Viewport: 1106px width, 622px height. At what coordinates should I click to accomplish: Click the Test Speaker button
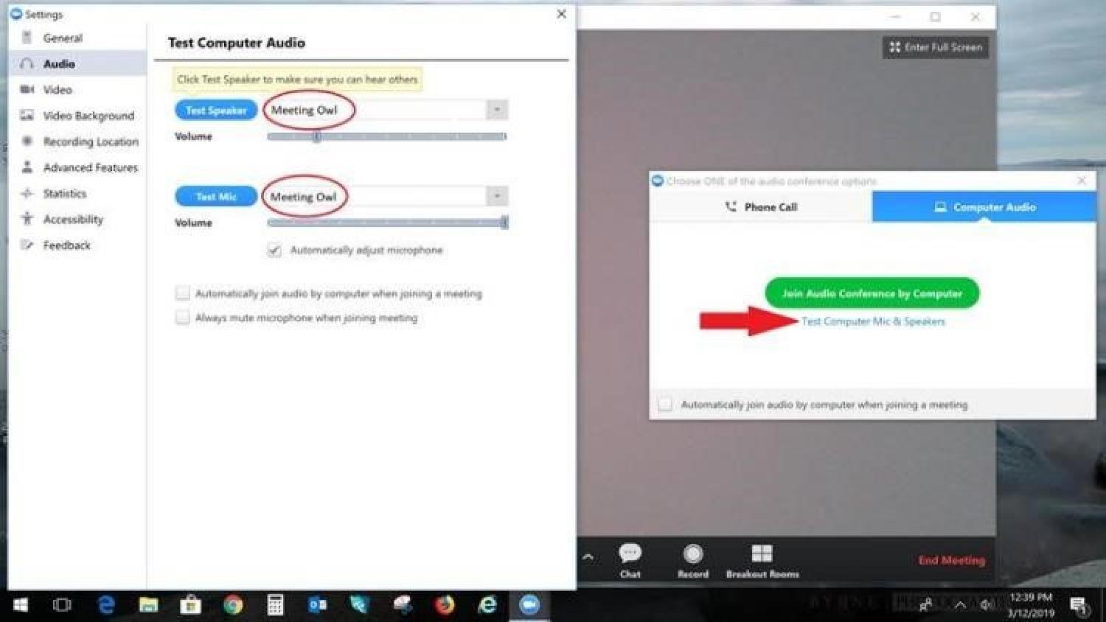pyautogui.click(x=216, y=111)
